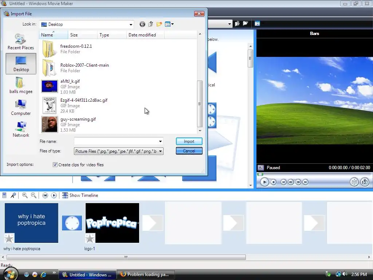The width and height of the screenshot is (373, 280).
Task: Select the logo-1 Poptropica clip
Action: click(112, 223)
